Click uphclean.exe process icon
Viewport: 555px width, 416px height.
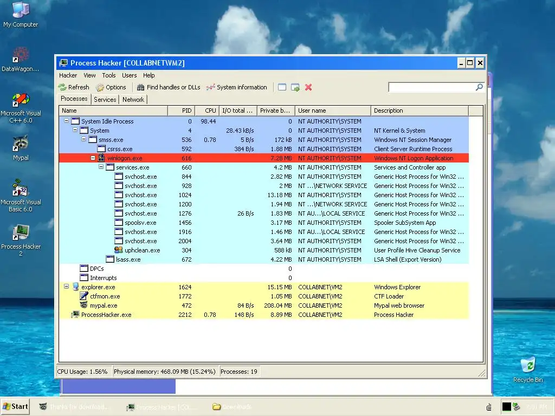point(119,250)
